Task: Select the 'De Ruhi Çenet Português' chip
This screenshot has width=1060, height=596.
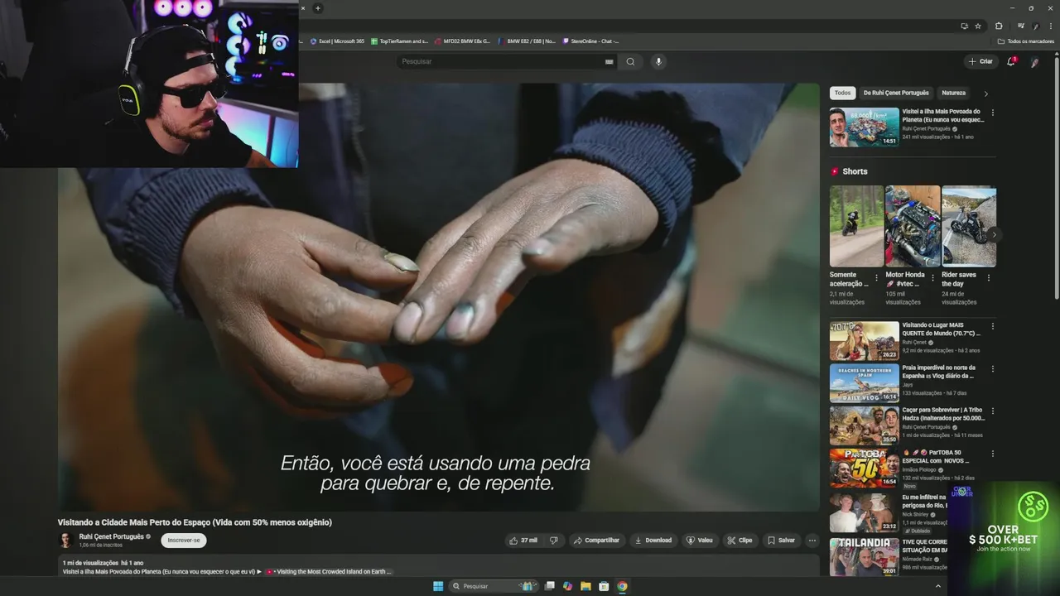Action: (x=896, y=93)
